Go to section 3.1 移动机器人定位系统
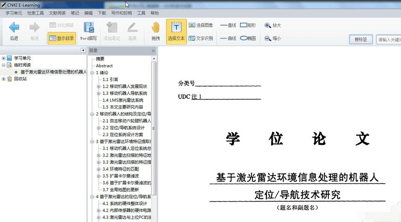Screen dimensions: 401x222 coord(126,148)
